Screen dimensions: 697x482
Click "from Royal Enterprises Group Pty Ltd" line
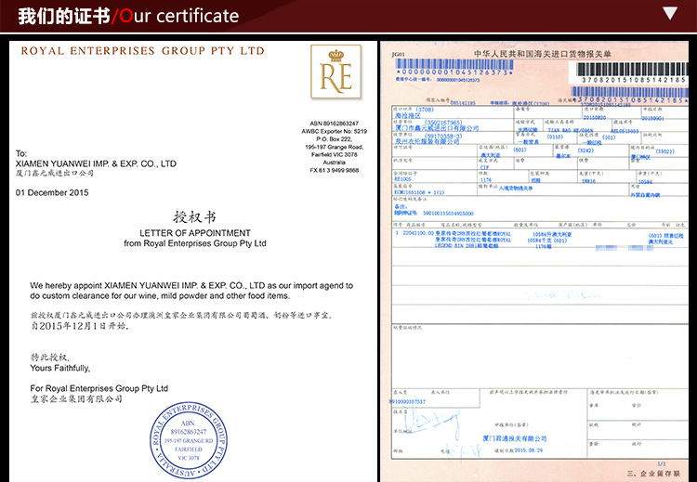click(x=195, y=243)
